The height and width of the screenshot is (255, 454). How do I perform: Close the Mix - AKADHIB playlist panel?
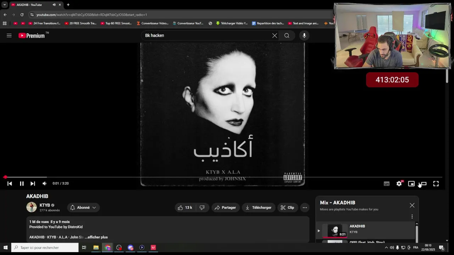click(412, 205)
